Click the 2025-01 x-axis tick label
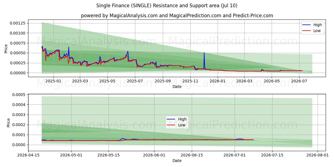334x167 pixels. pyautogui.click(x=53, y=81)
